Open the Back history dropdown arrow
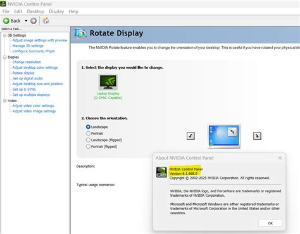The height and width of the screenshot is (234, 300). click(26, 21)
